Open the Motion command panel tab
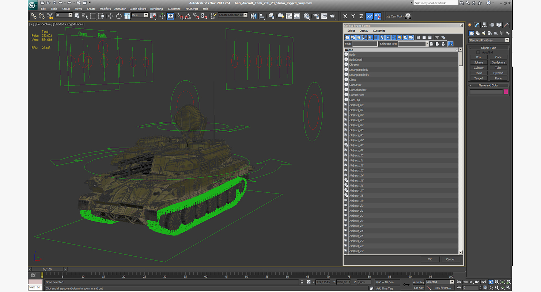 pos(492,25)
